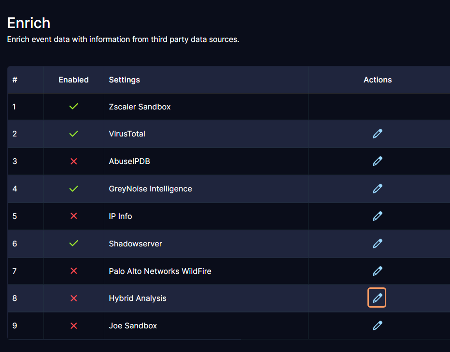
Task: Select the VirusTotal setting name
Action: pos(127,134)
